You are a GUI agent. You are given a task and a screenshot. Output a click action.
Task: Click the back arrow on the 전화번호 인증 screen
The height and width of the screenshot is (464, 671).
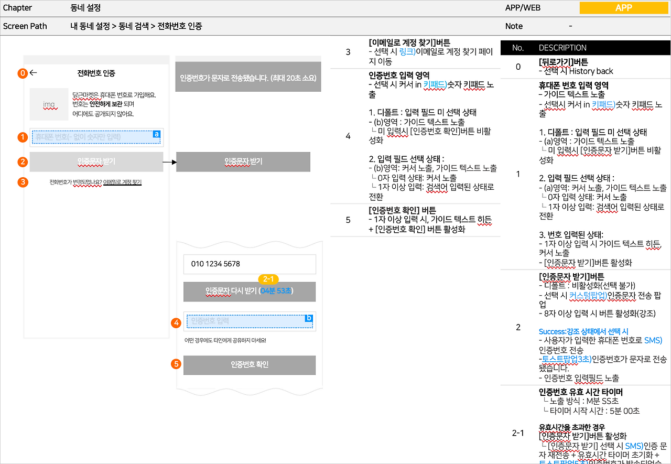pos(33,73)
